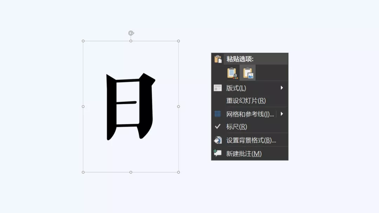Click the rotation handle above the text box
Screen dimensions: 379x213
tap(131, 33)
